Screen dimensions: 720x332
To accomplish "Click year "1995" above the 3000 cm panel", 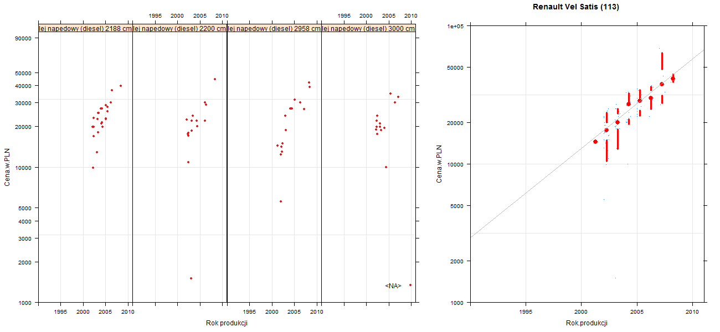I will pos(344,15).
